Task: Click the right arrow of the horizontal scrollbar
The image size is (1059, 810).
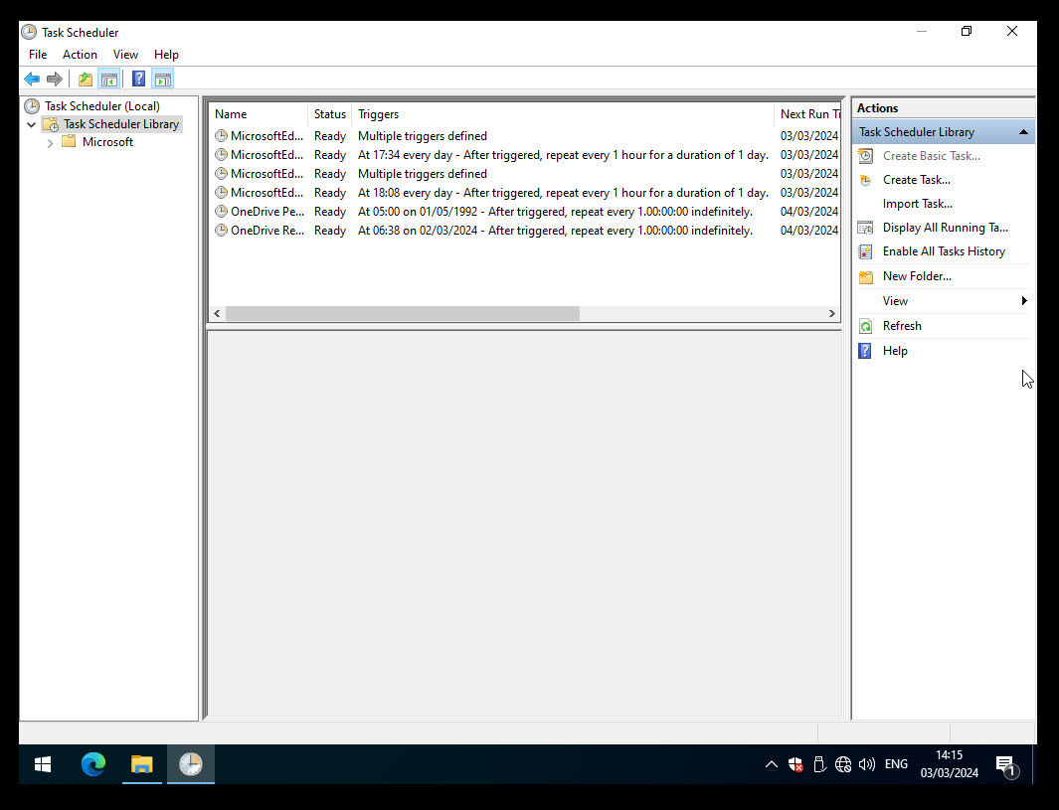Action: click(x=832, y=314)
